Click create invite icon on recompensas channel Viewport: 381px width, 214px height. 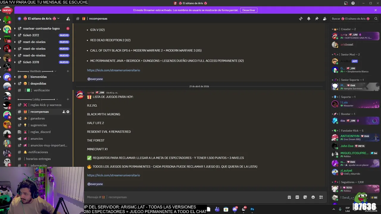pyautogui.click(x=64, y=112)
